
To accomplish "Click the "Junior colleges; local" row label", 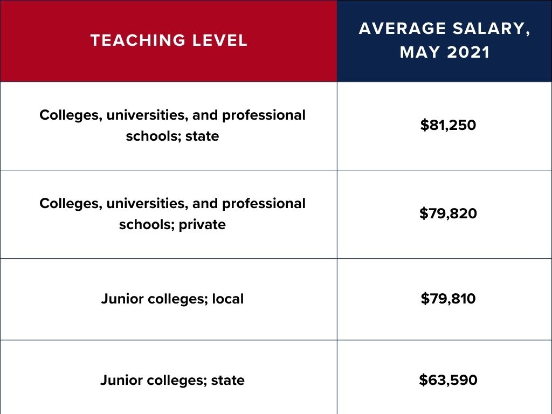I will click(172, 298).
